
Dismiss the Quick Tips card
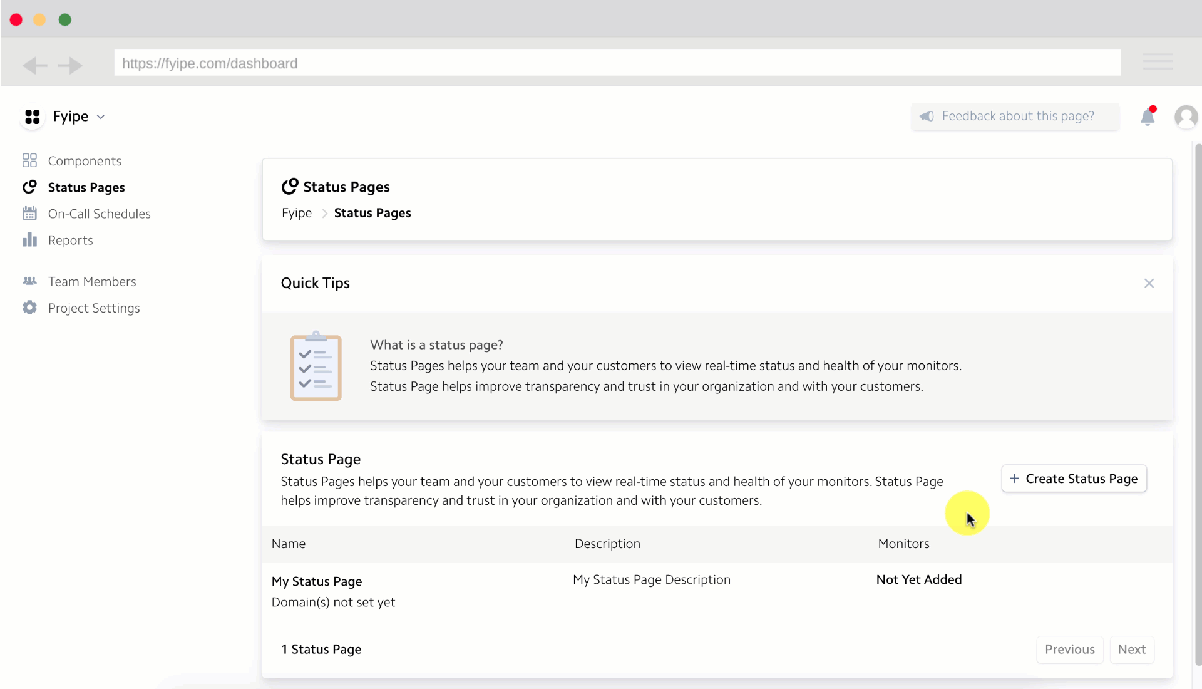[x=1149, y=283]
